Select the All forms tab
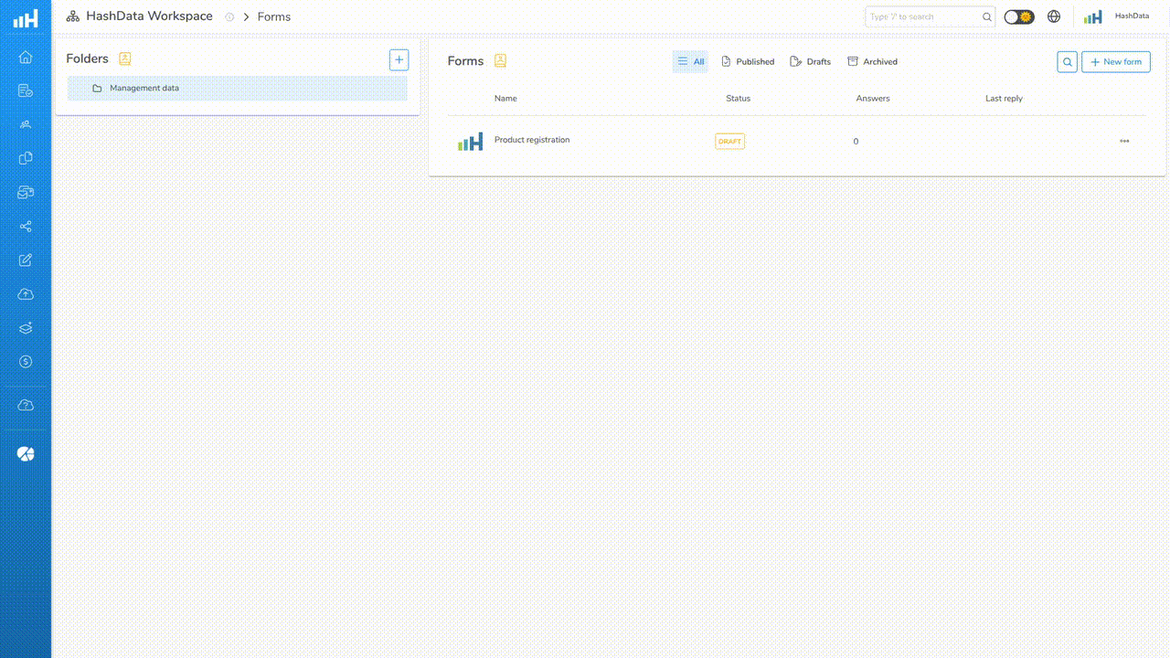1170x658 pixels. [x=690, y=61]
